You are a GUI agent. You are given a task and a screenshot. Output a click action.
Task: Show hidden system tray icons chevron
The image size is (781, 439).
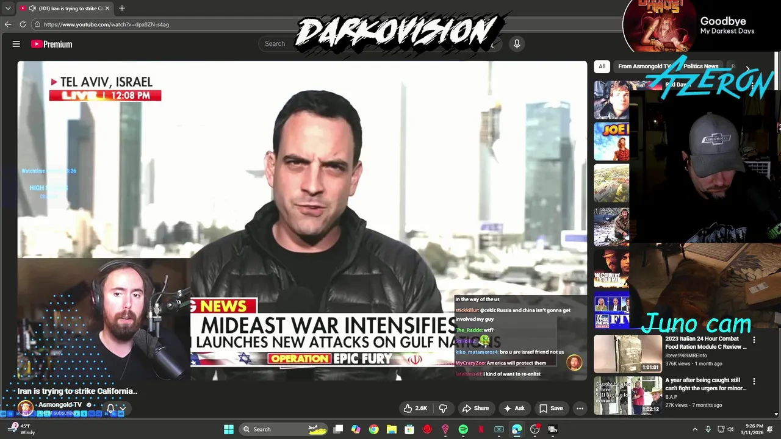pos(695,429)
